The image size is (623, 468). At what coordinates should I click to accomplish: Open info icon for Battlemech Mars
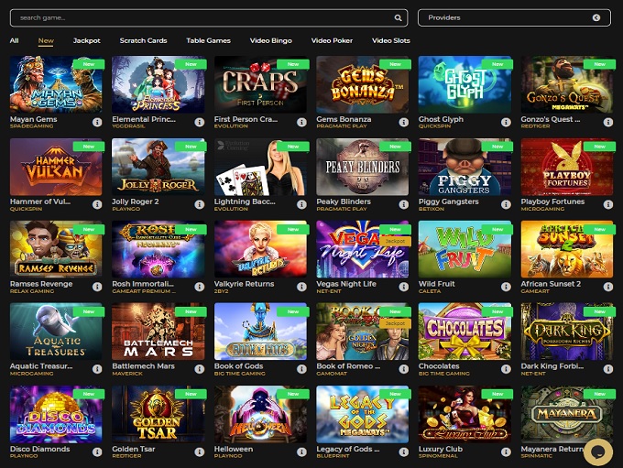(200, 368)
